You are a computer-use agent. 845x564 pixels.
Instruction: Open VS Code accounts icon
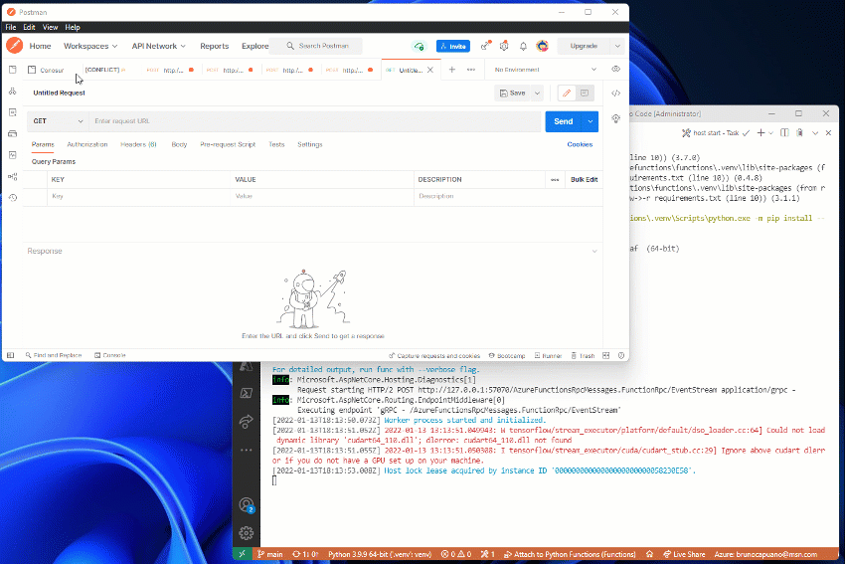point(247,504)
